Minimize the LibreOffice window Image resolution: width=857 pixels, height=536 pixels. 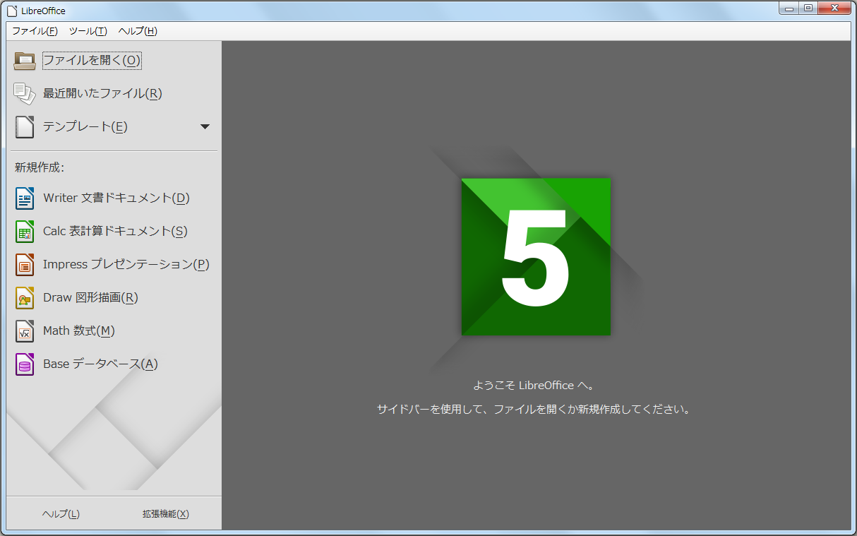[x=789, y=8]
